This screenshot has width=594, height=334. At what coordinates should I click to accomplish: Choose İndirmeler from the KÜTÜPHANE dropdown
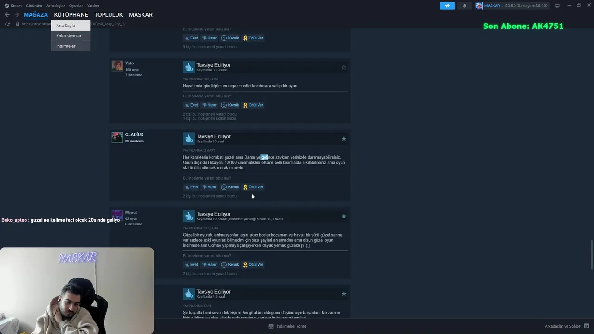(x=71, y=46)
